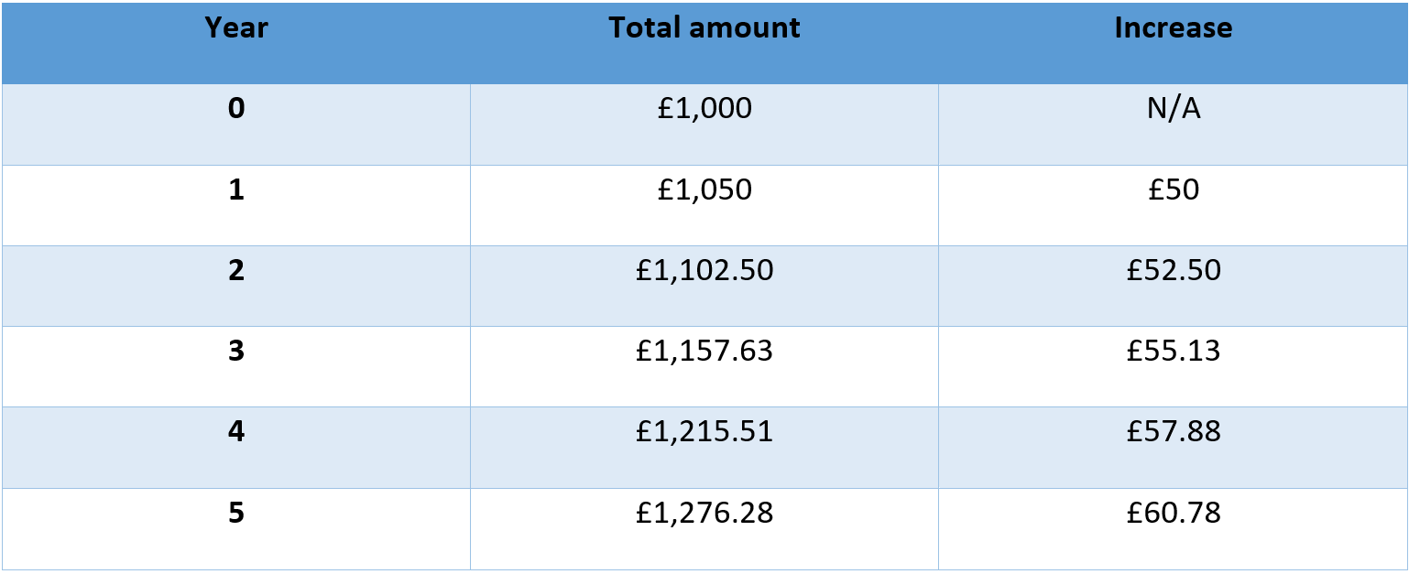Select the Year 0 cell
This screenshot has width=1409, height=574.
(x=236, y=125)
